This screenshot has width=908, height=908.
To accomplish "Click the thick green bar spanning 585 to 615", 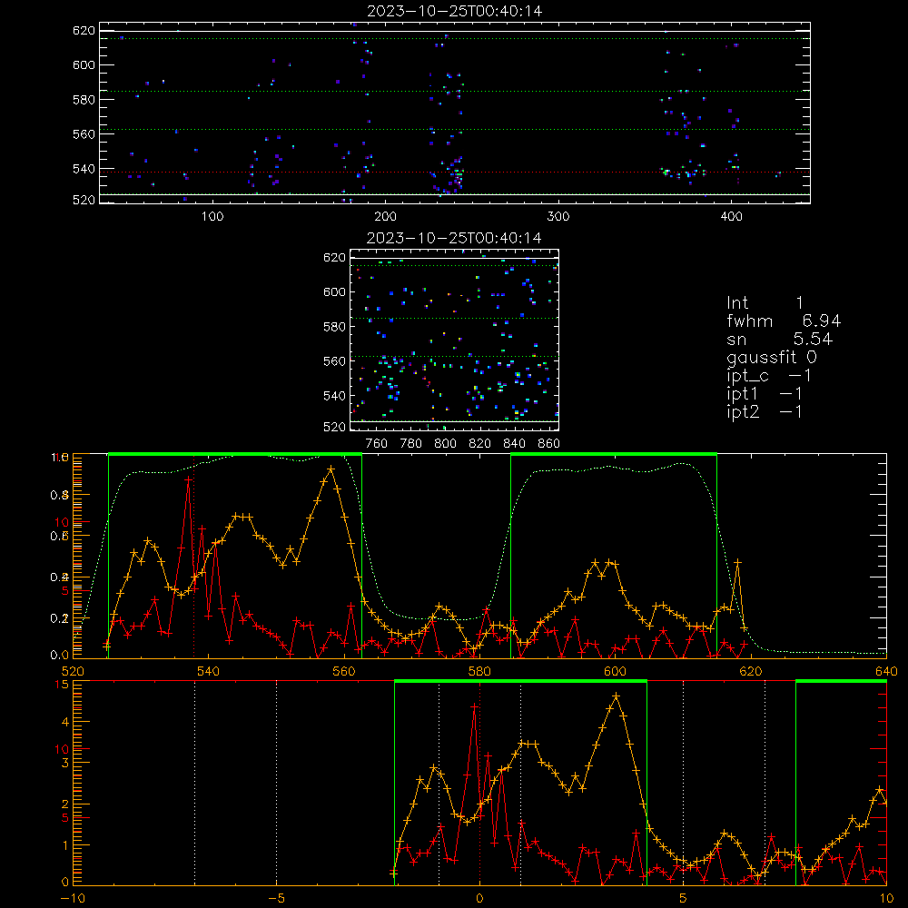I will (614, 454).
